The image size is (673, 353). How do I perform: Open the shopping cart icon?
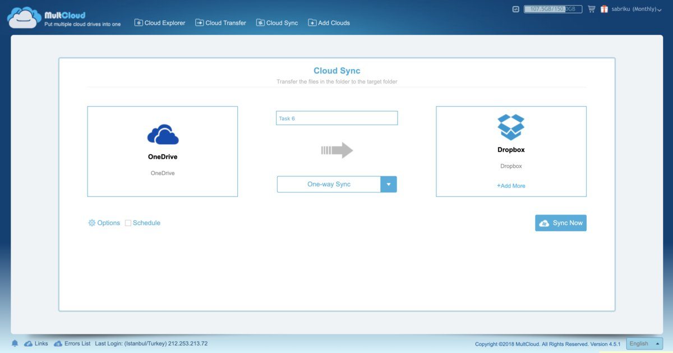tap(591, 9)
